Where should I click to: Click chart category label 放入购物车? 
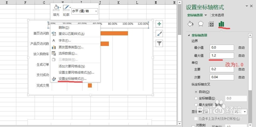41,54
